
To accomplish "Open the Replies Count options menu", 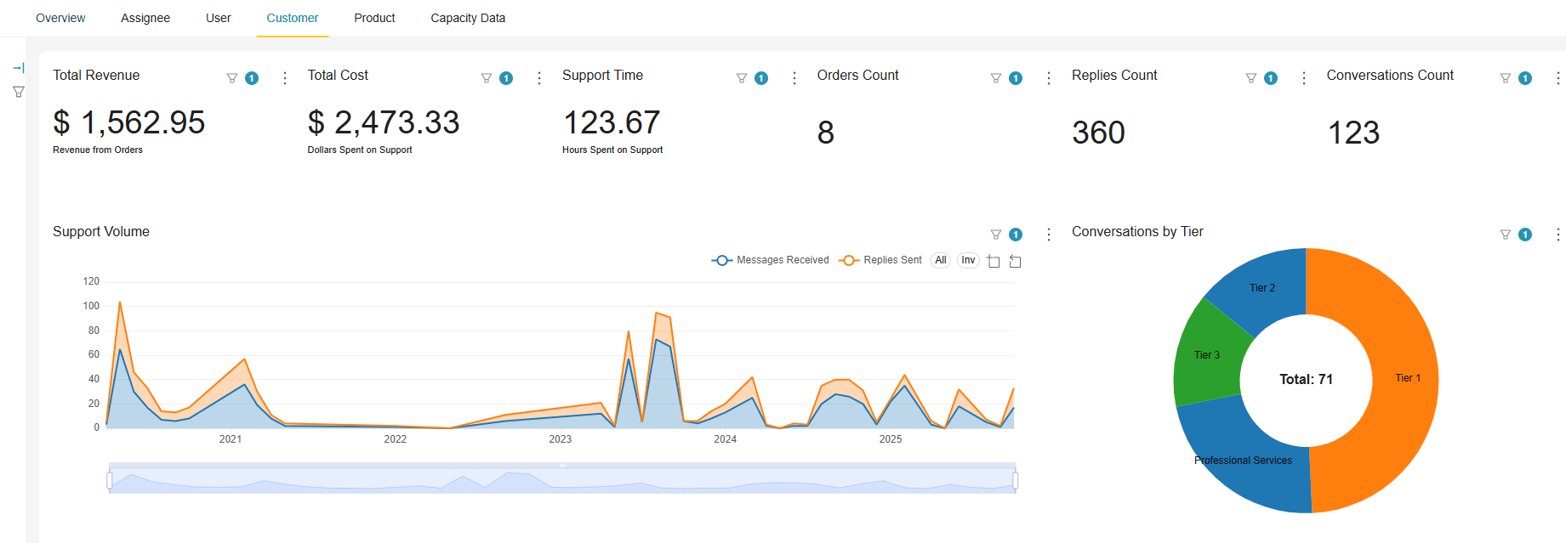I will pyautogui.click(x=1304, y=78).
